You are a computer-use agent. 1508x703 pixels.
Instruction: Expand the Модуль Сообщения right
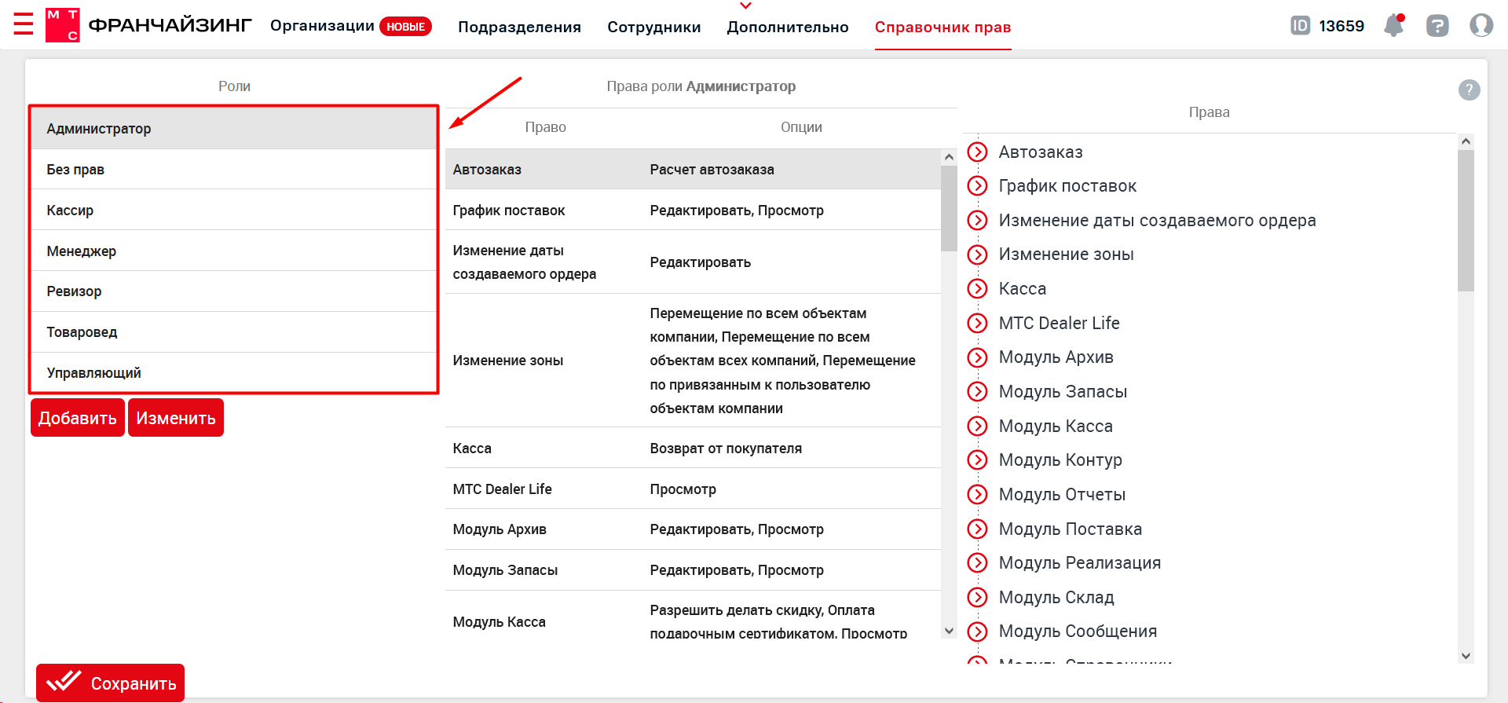pos(977,632)
